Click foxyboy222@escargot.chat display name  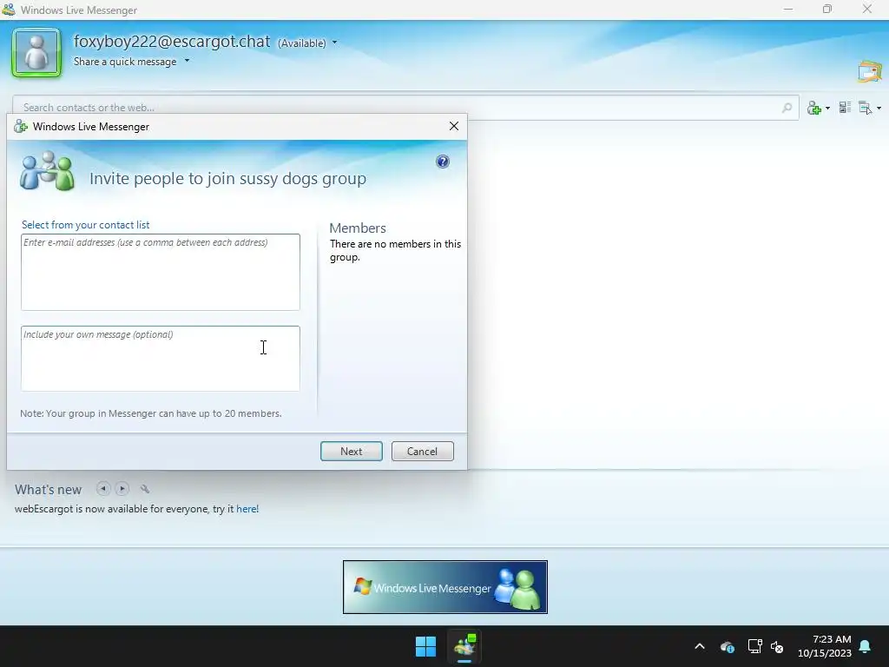tap(172, 42)
